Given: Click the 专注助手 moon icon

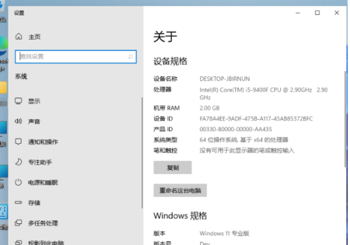Looking at the screenshot, I should coord(18,162).
